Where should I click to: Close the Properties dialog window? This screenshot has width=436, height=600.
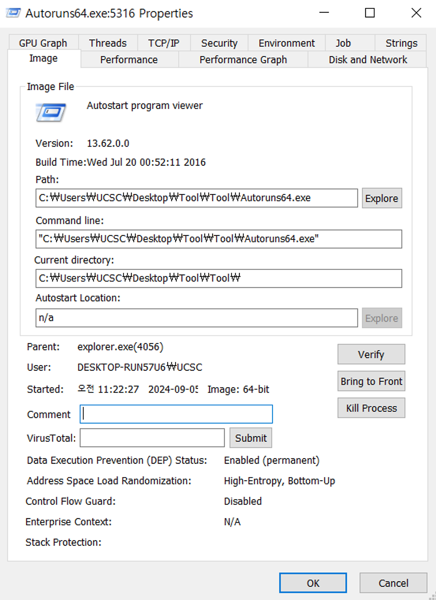[x=416, y=13]
